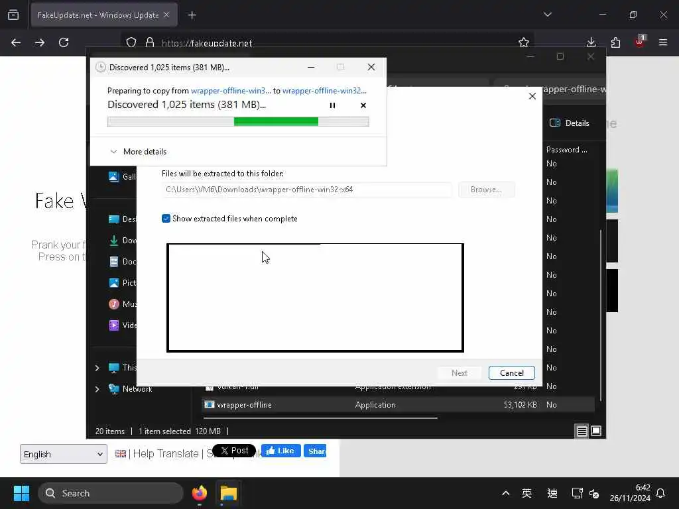This screenshot has height=509, width=679.
Task: Pause the file copy operation
Action: [x=332, y=105]
